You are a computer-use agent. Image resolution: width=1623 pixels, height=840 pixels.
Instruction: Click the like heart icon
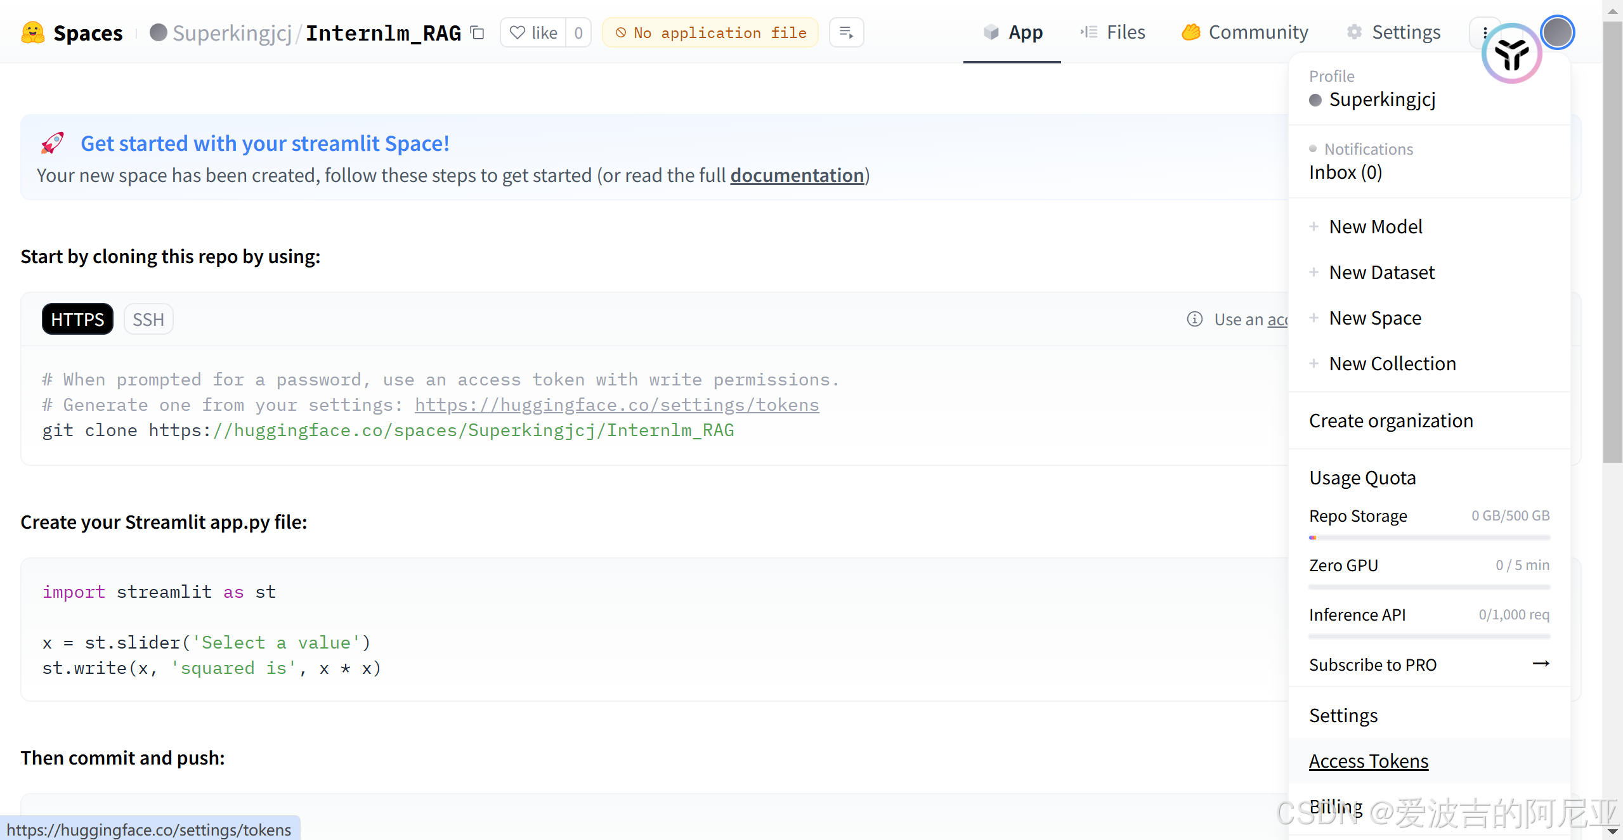point(518,32)
